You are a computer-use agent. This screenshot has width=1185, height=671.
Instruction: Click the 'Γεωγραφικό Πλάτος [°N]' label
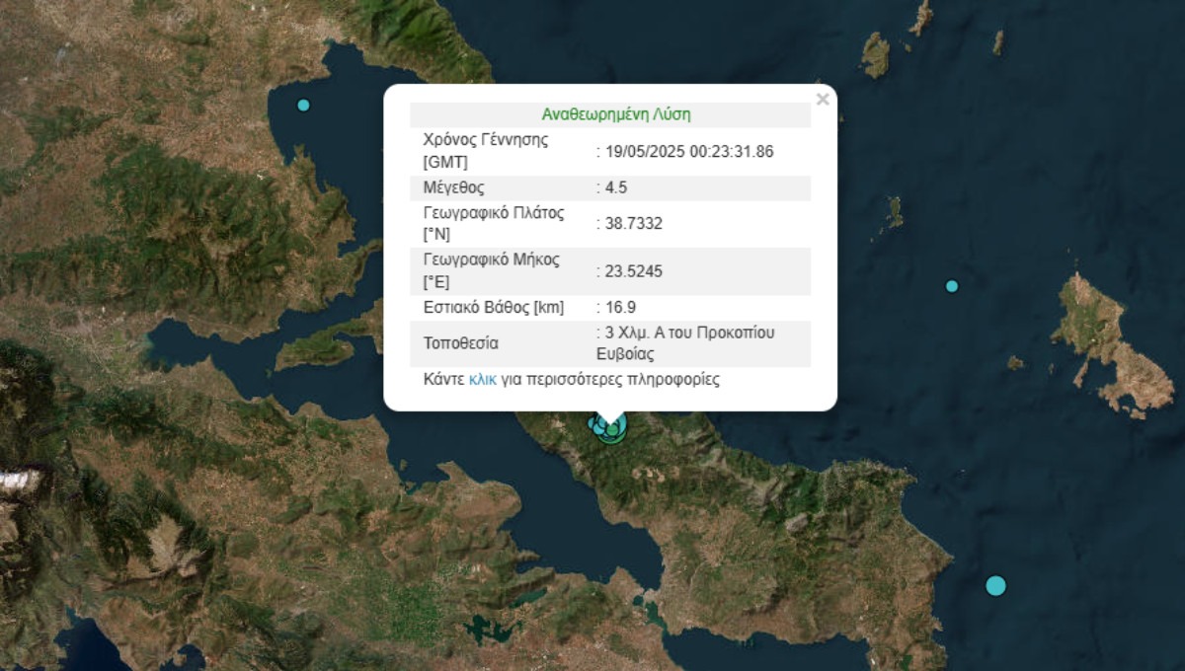[492, 223]
